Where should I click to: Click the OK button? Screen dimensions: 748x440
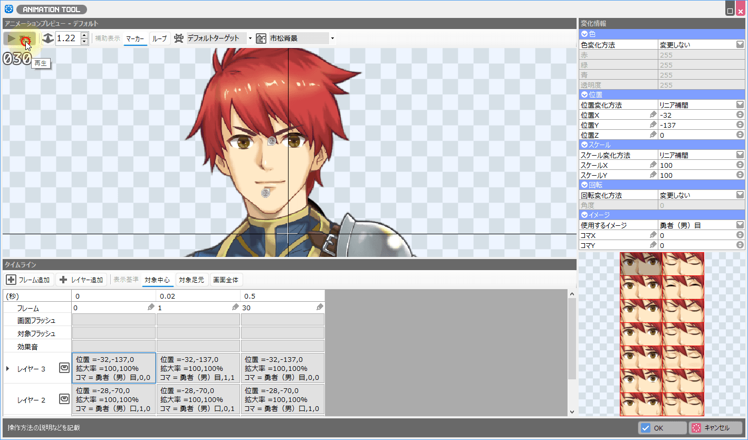click(x=663, y=428)
